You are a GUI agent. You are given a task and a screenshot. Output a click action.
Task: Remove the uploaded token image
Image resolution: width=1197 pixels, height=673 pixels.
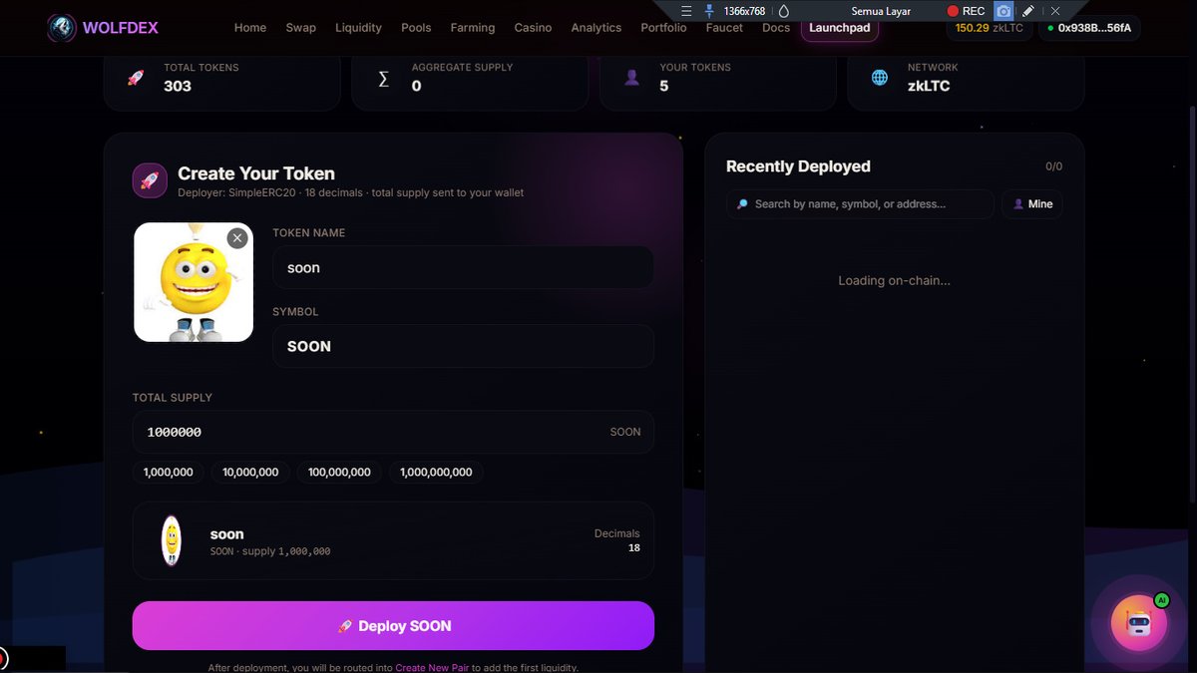(x=236, y=237)
